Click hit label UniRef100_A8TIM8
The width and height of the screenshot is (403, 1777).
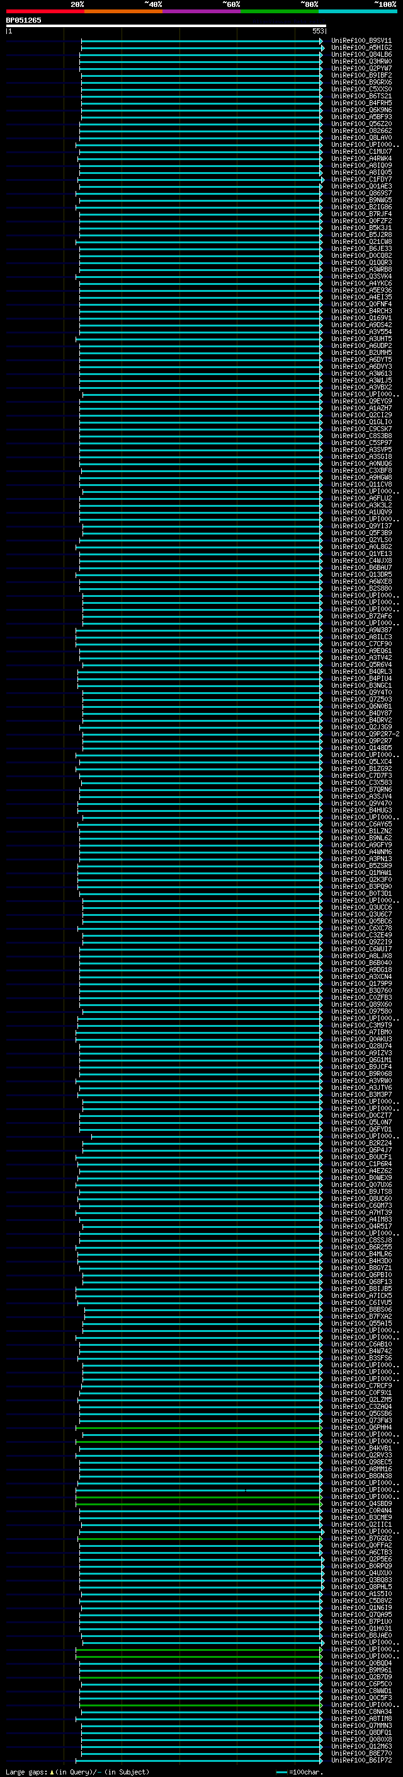point(361,1718)
